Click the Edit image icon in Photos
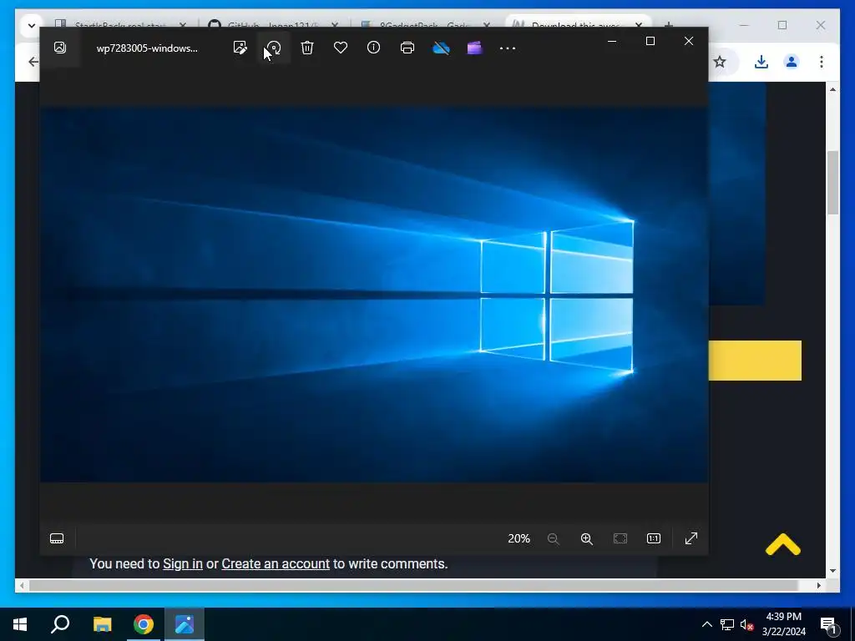The image size is (855, 641). [240, 48]
